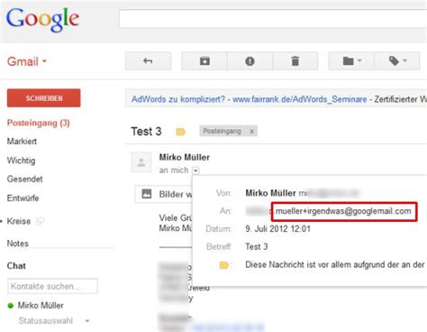This screenshot has width=427, height=332.
Task: Report spam with exclamation icon
Action: point(250,61)
